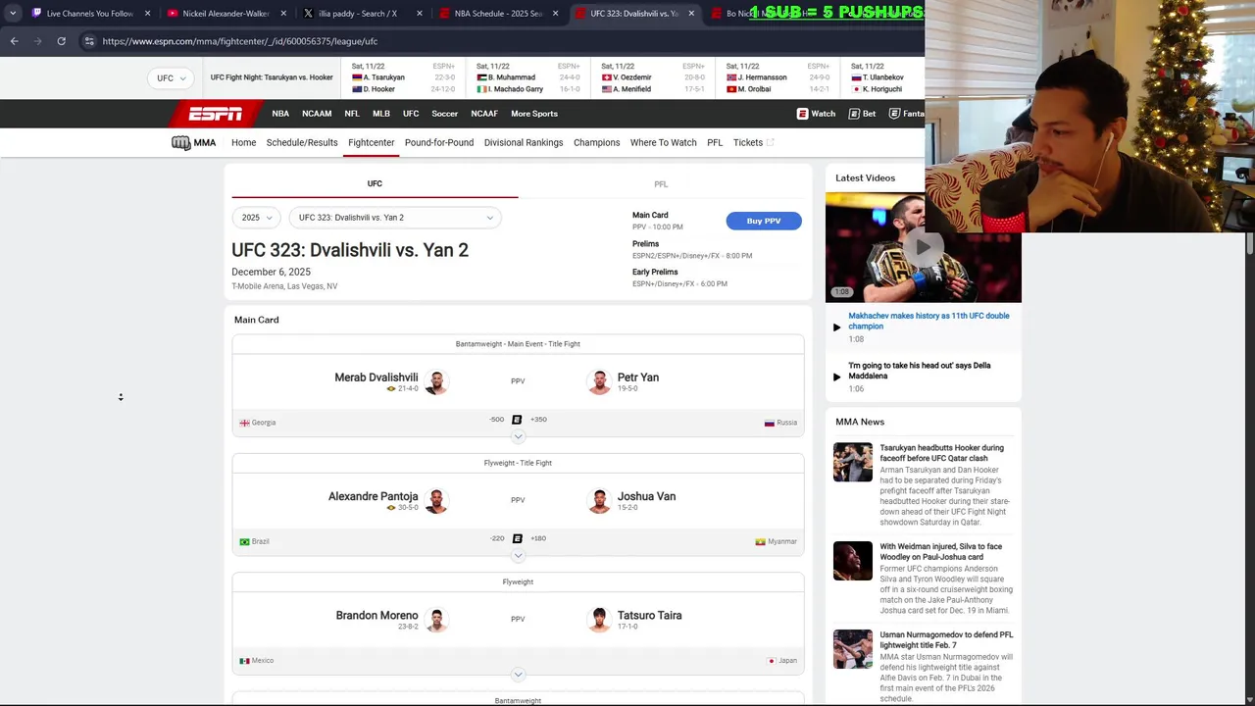1255x706 pixels.
Task: Click ESPN Bet odds icon for Dvalishvili fight
Action: [x=517, y=420]
